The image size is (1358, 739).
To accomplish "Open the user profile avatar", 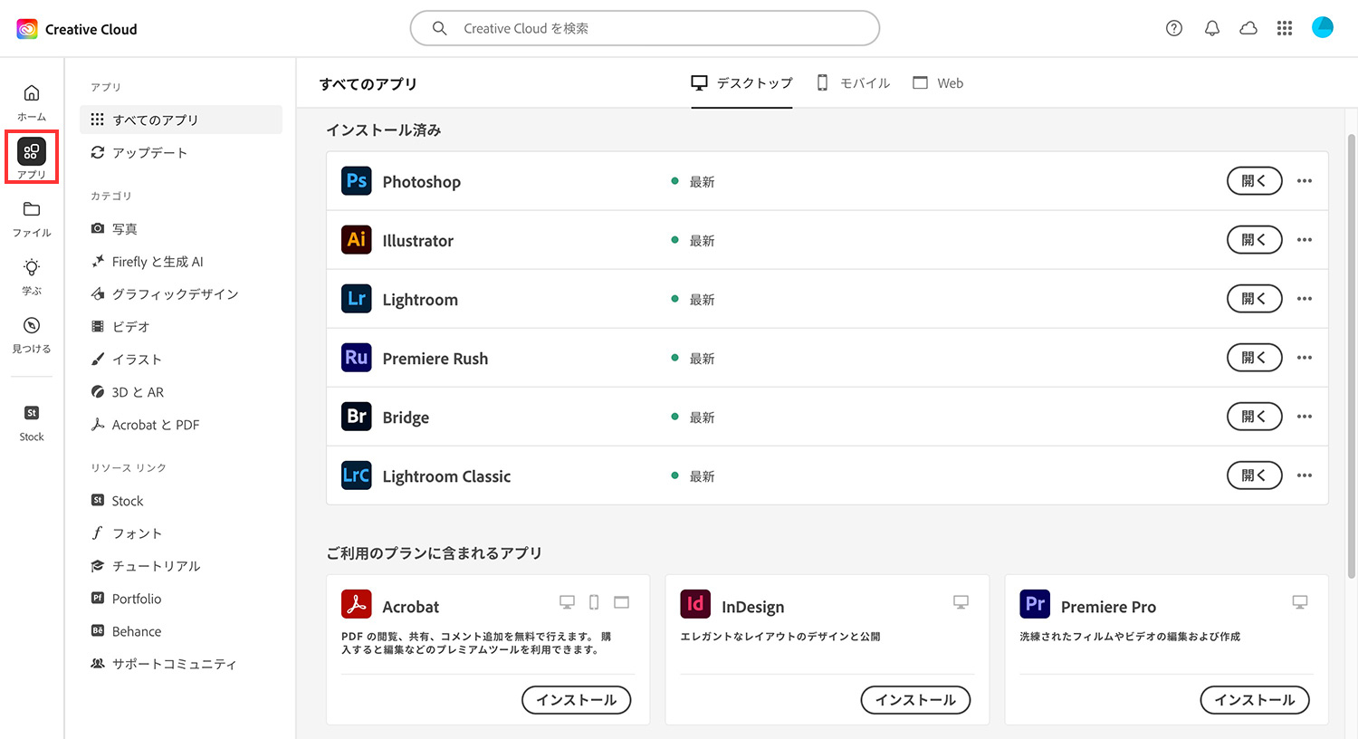I will [x=1323, y=27].
